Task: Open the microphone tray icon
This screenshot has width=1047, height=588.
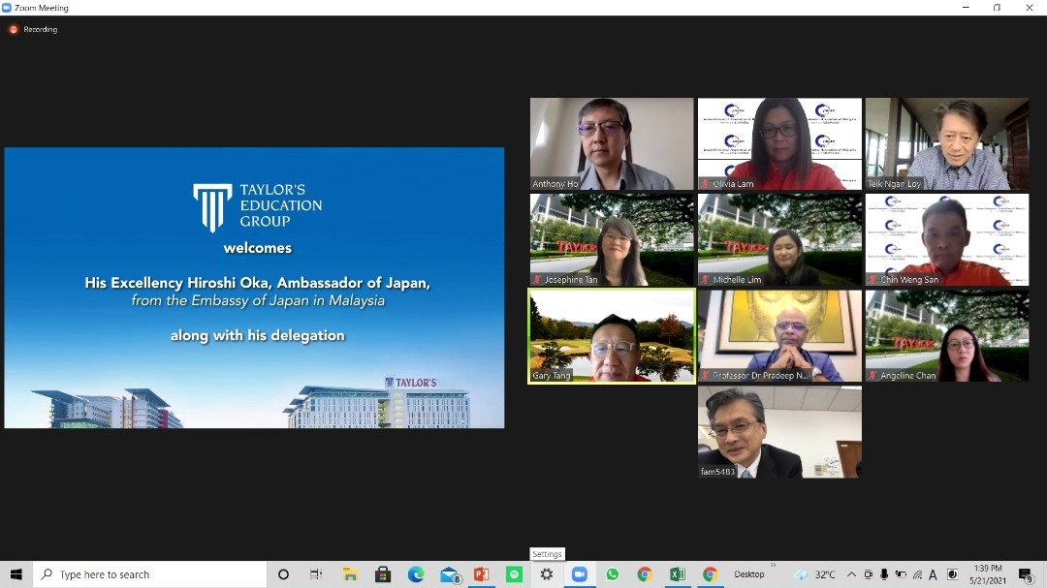Action: pyautogui.click(x=884, y=574)
